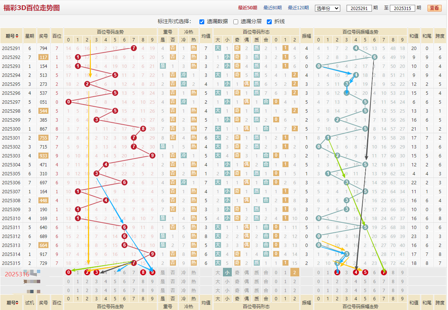Click period number 2025315 cell
The image size is (448, 310).
12,263
